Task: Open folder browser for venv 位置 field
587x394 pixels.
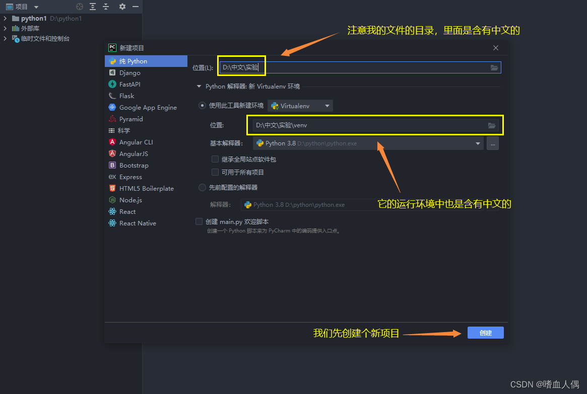Action: [492, 125]
